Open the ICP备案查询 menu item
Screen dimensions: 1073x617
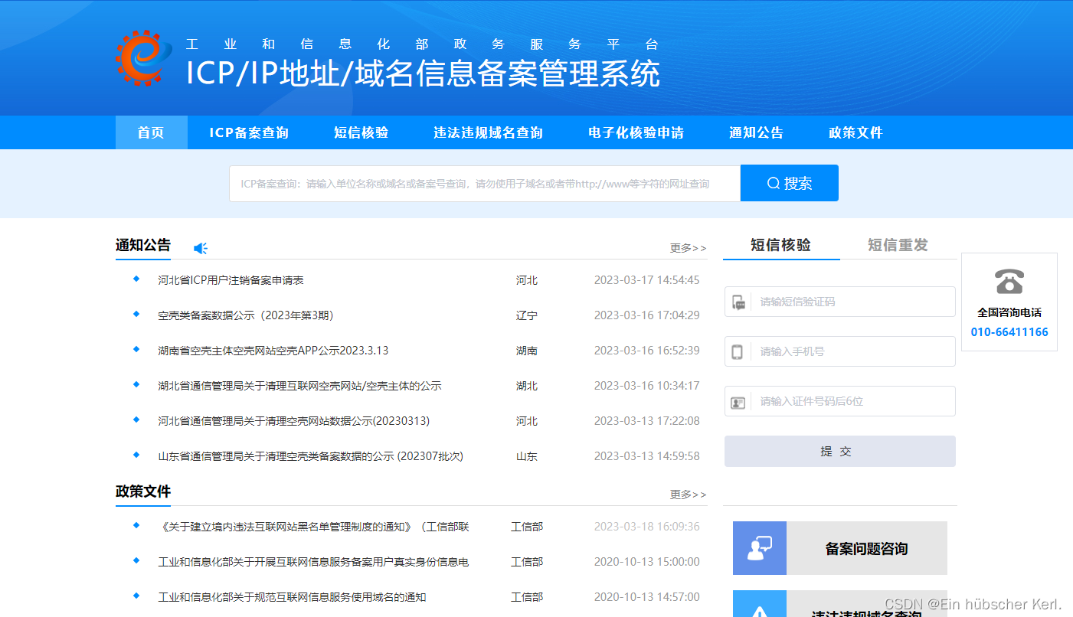[249, 132]
